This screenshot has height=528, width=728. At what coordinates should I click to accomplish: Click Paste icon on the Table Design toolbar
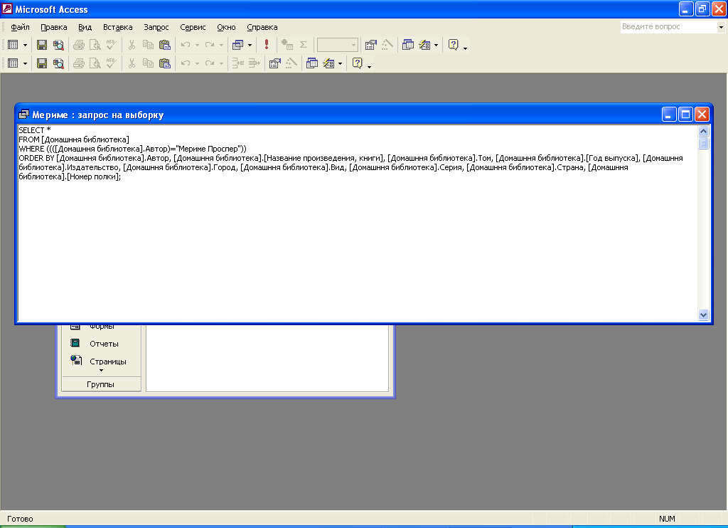pos(165,63)
